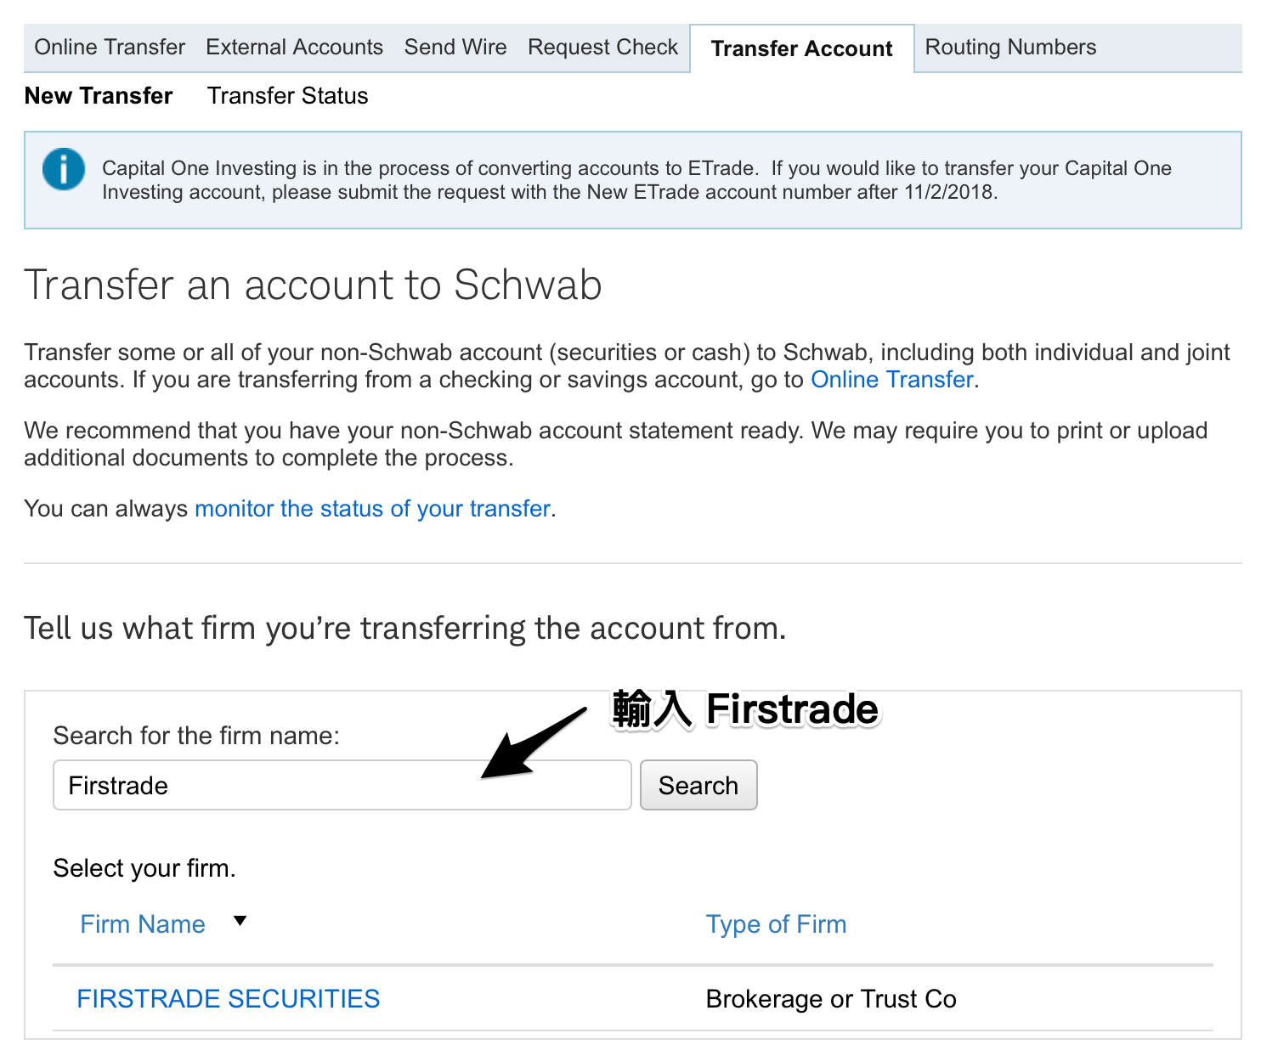Image resolution: width=1261 pixels, height=1050 pixels.
Task: Click the blue info icon in the notice banner
Action: 64,169
